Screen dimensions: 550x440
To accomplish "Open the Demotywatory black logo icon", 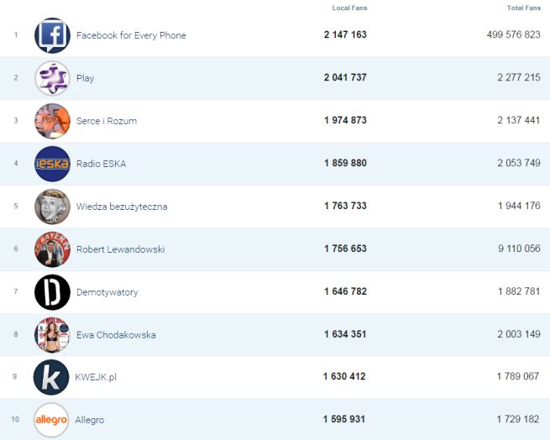I will pos(52,292).
